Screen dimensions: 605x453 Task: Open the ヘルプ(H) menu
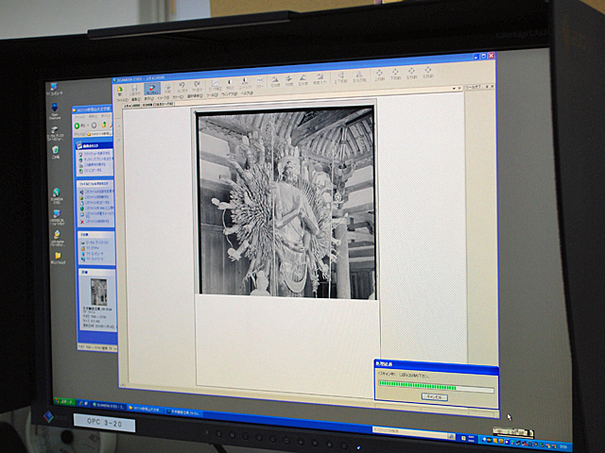247,93
